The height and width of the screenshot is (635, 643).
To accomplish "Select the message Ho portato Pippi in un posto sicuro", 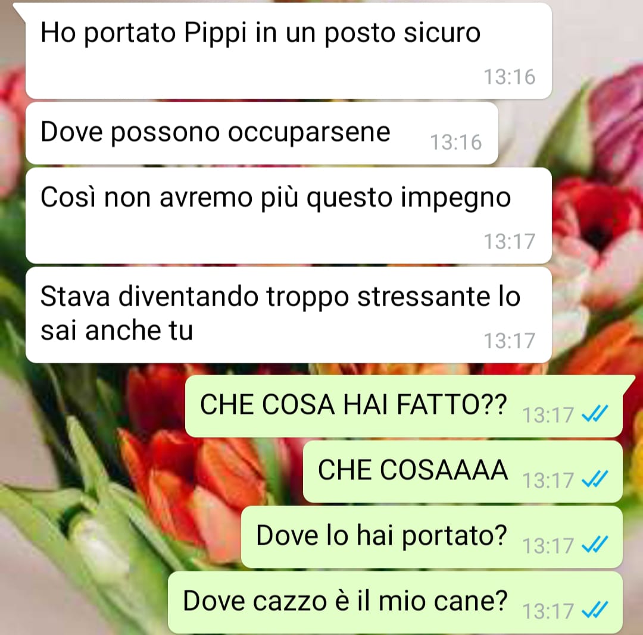I will 289,51.
